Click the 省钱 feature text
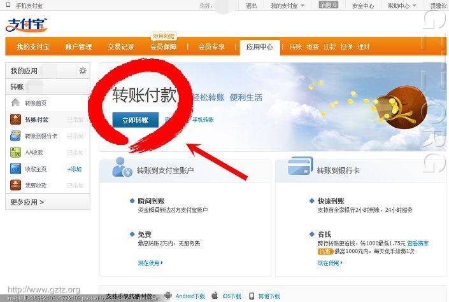 (x=324, y=235)
